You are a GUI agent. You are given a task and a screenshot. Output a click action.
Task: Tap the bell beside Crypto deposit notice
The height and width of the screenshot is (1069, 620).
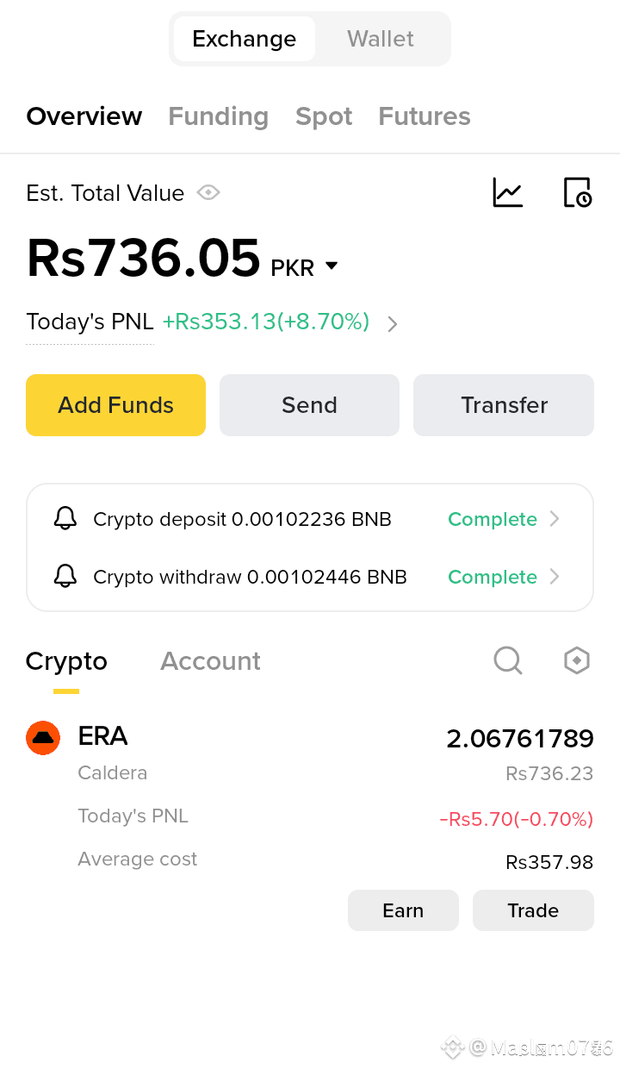pyautogui.click(x=65, y=519)
